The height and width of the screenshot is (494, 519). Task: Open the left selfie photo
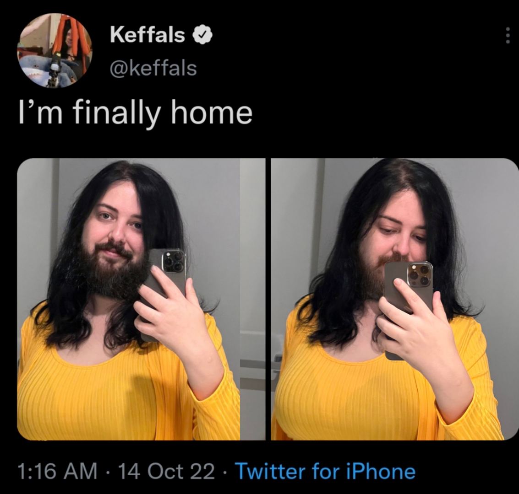141,299
